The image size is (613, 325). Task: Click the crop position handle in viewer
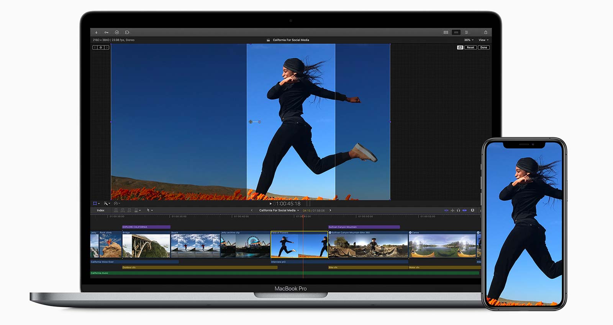tap(251, 122)
